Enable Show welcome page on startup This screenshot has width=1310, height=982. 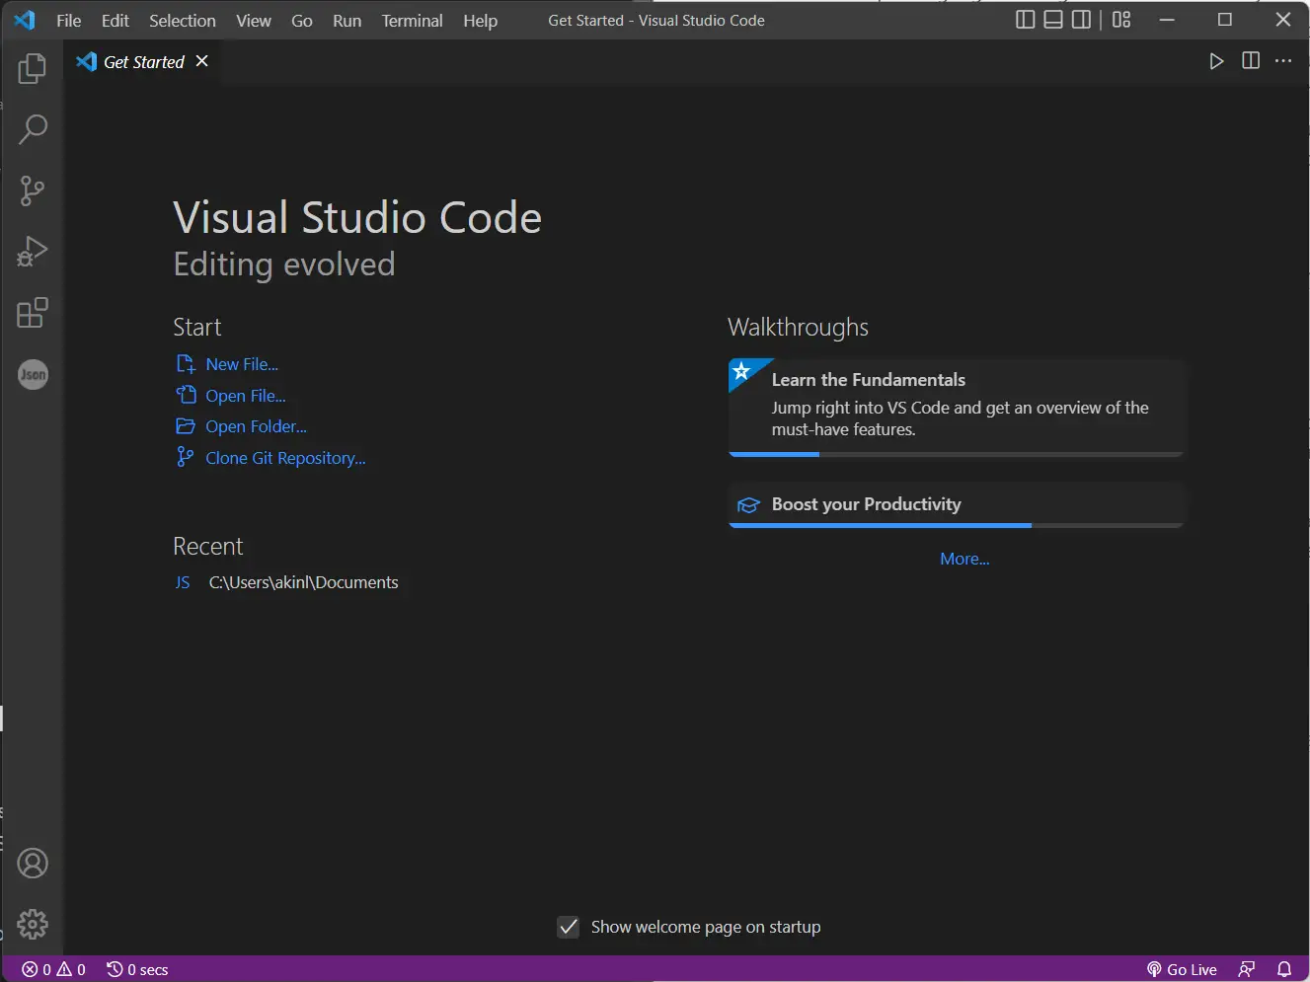click(569, 927)
